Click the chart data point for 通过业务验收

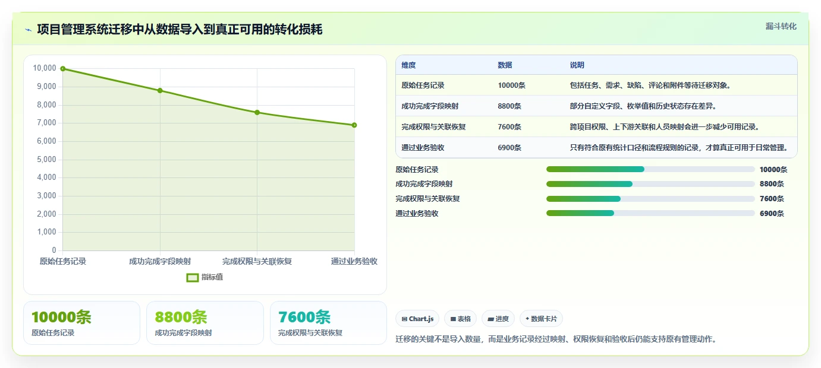pos(354,125)
